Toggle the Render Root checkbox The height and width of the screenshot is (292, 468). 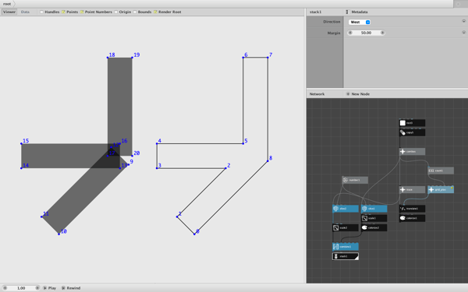pos(155,12)
